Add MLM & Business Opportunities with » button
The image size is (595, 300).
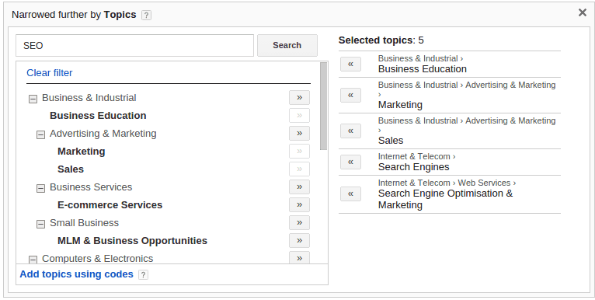(299, 240)
